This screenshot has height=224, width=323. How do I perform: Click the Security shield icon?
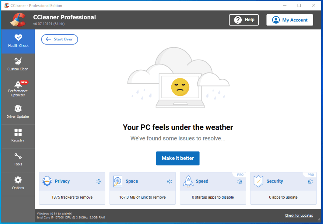(x=258, y=181)
